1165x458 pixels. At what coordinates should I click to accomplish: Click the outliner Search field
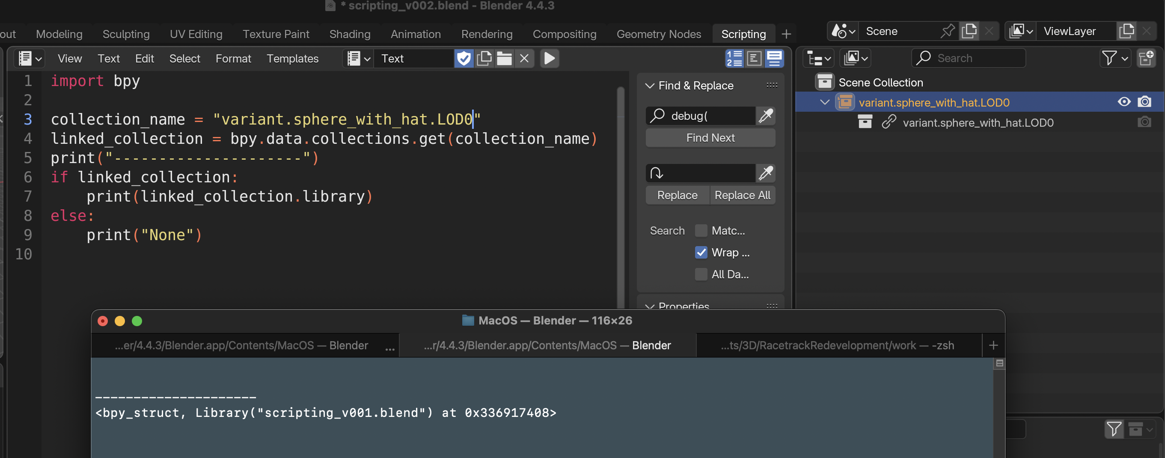[x=968, y=58]
